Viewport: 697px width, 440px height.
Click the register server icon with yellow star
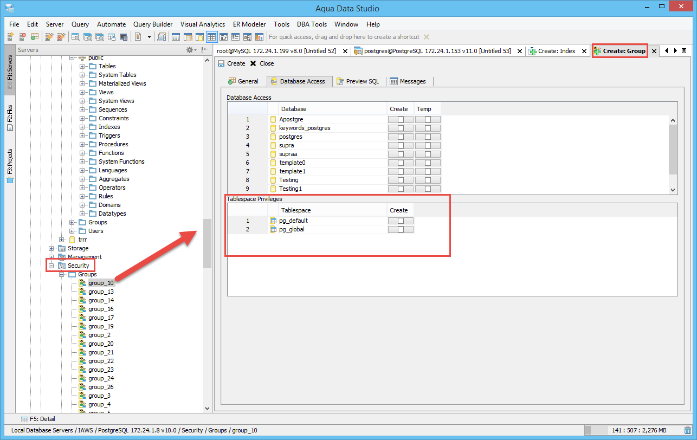pos(10,37)
